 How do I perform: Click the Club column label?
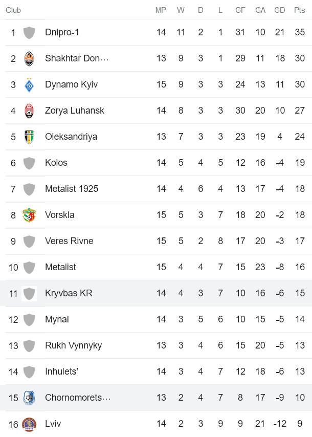pos(12,10)
